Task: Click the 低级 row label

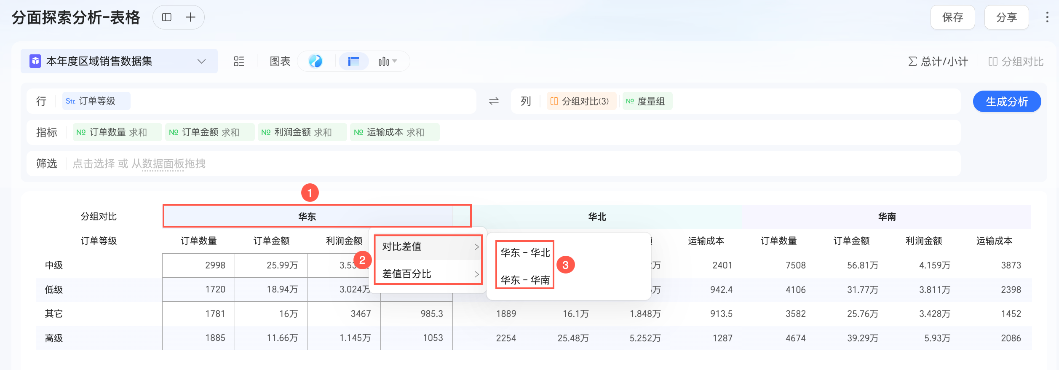Action: (x=54, y=290)
